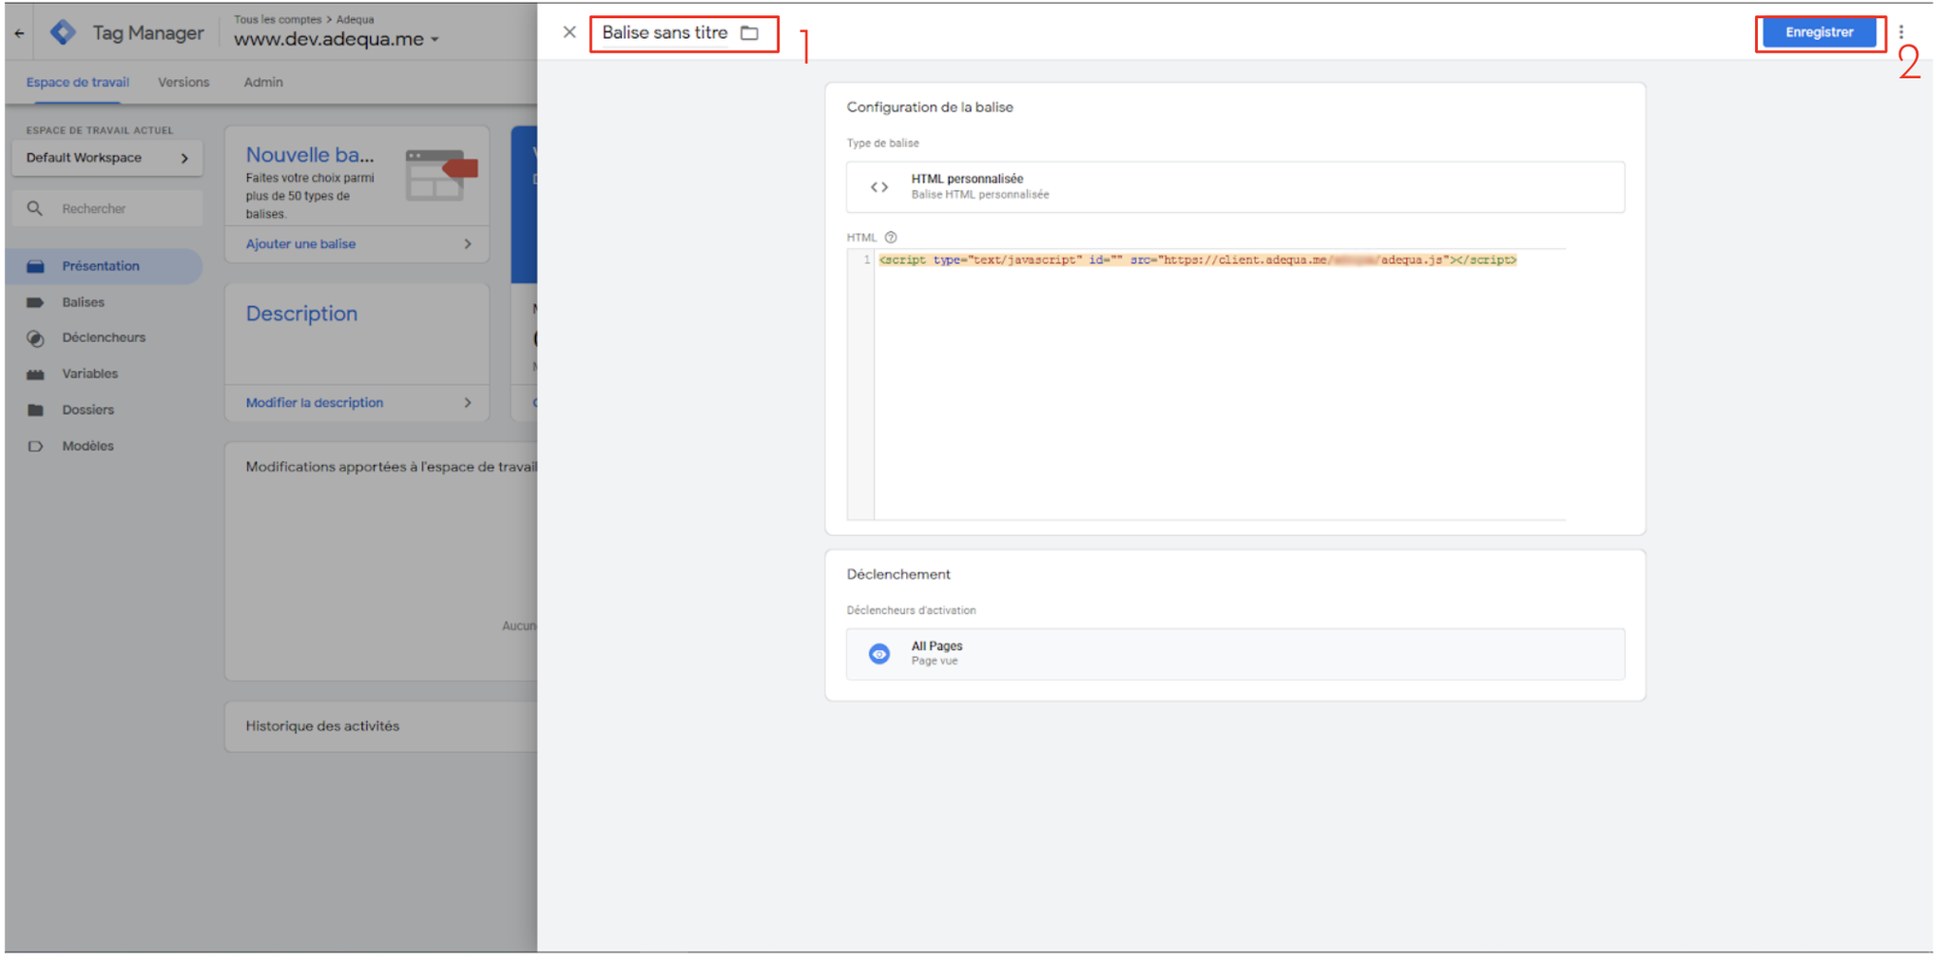The width and height of the screenshot is (1947, 963).
Task: Expand the Default Workspace selector
Action: click(x=107, y=158)
